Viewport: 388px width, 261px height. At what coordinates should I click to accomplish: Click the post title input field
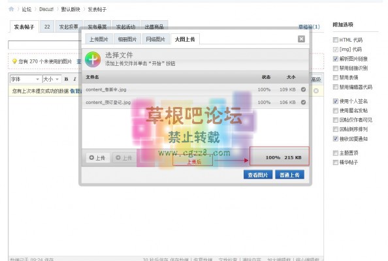45,45
